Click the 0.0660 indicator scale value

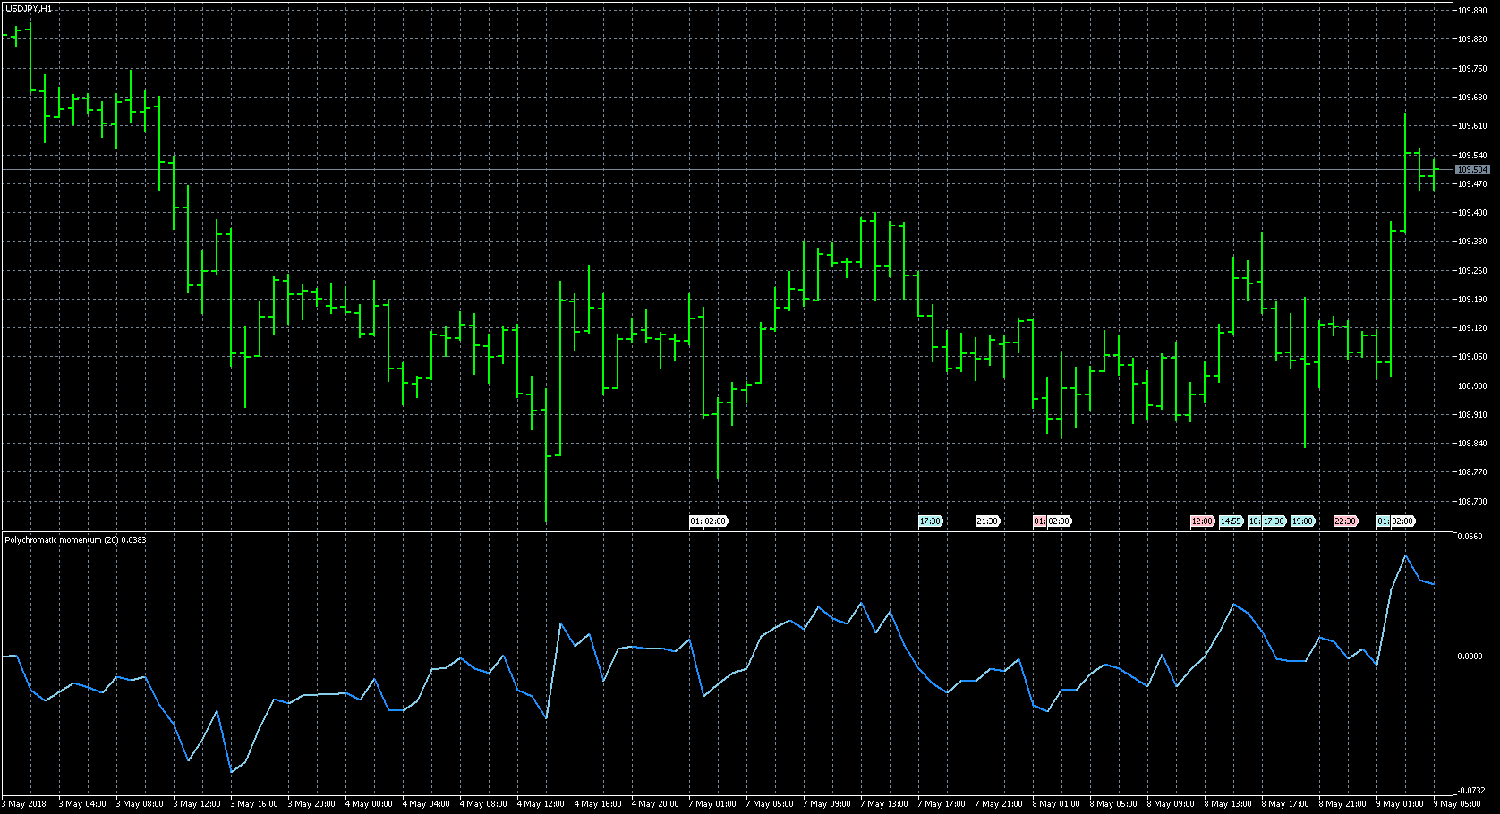pos(1470,537)
